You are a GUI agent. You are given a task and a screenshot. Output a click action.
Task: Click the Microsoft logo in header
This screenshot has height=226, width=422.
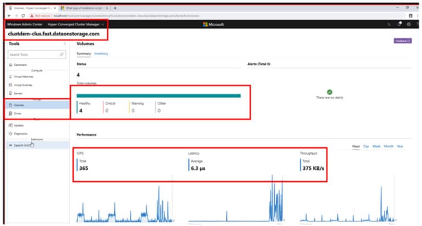coord(213,24)
